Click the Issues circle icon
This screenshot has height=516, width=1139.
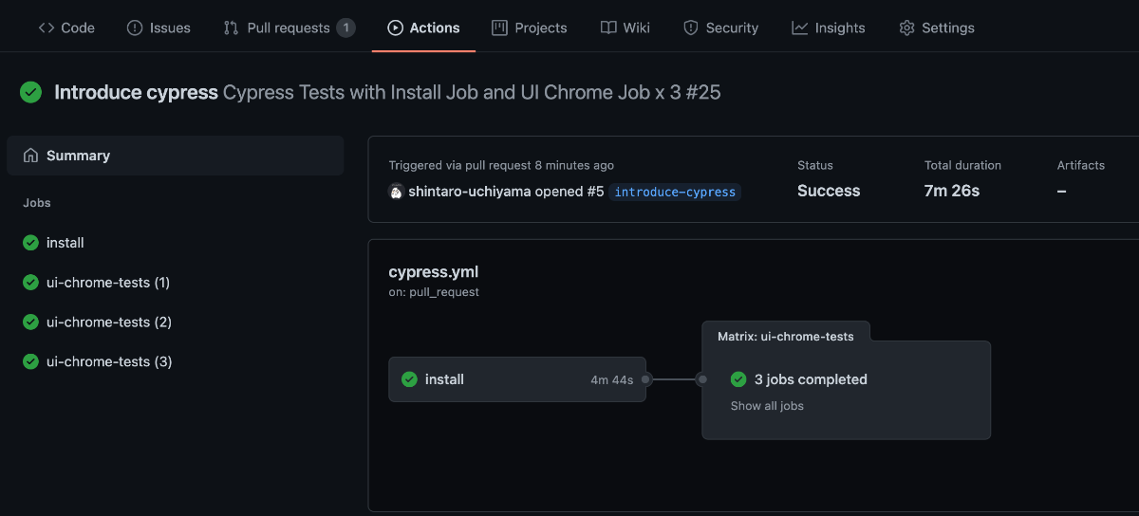pos(135,28)
